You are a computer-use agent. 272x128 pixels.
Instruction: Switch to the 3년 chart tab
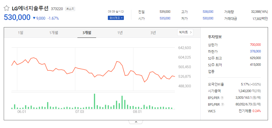153,33
